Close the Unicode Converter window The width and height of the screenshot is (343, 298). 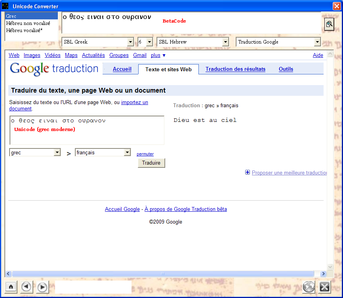click(337, 6)
